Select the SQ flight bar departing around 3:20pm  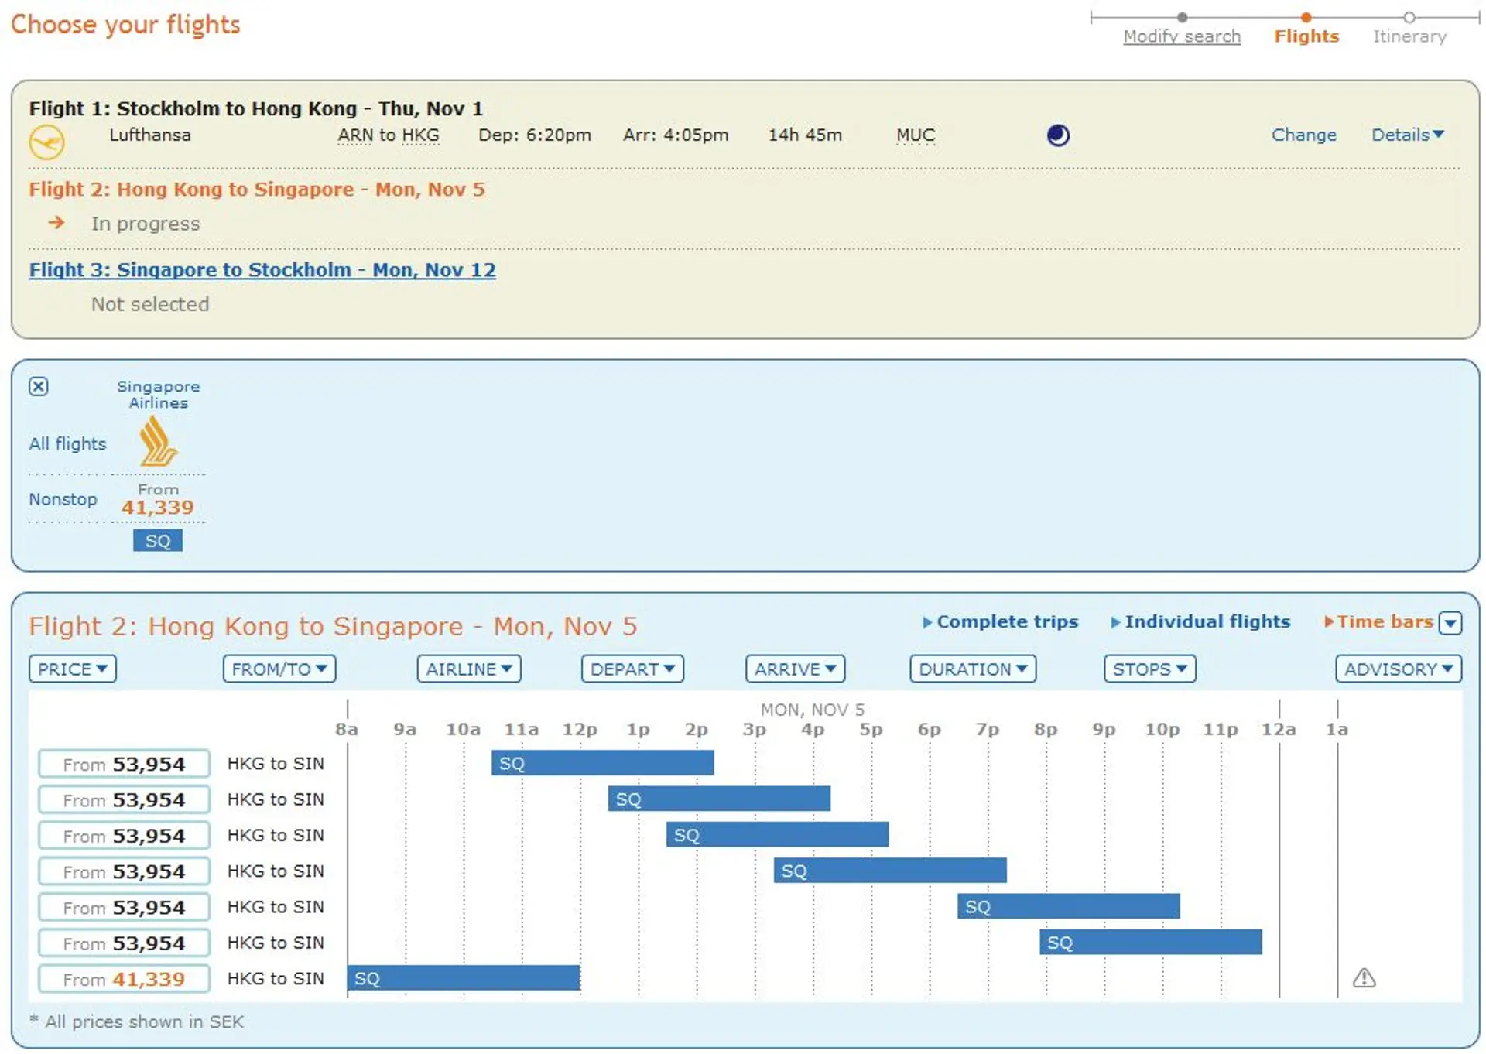pyautogui.click(x=890, y=871)
